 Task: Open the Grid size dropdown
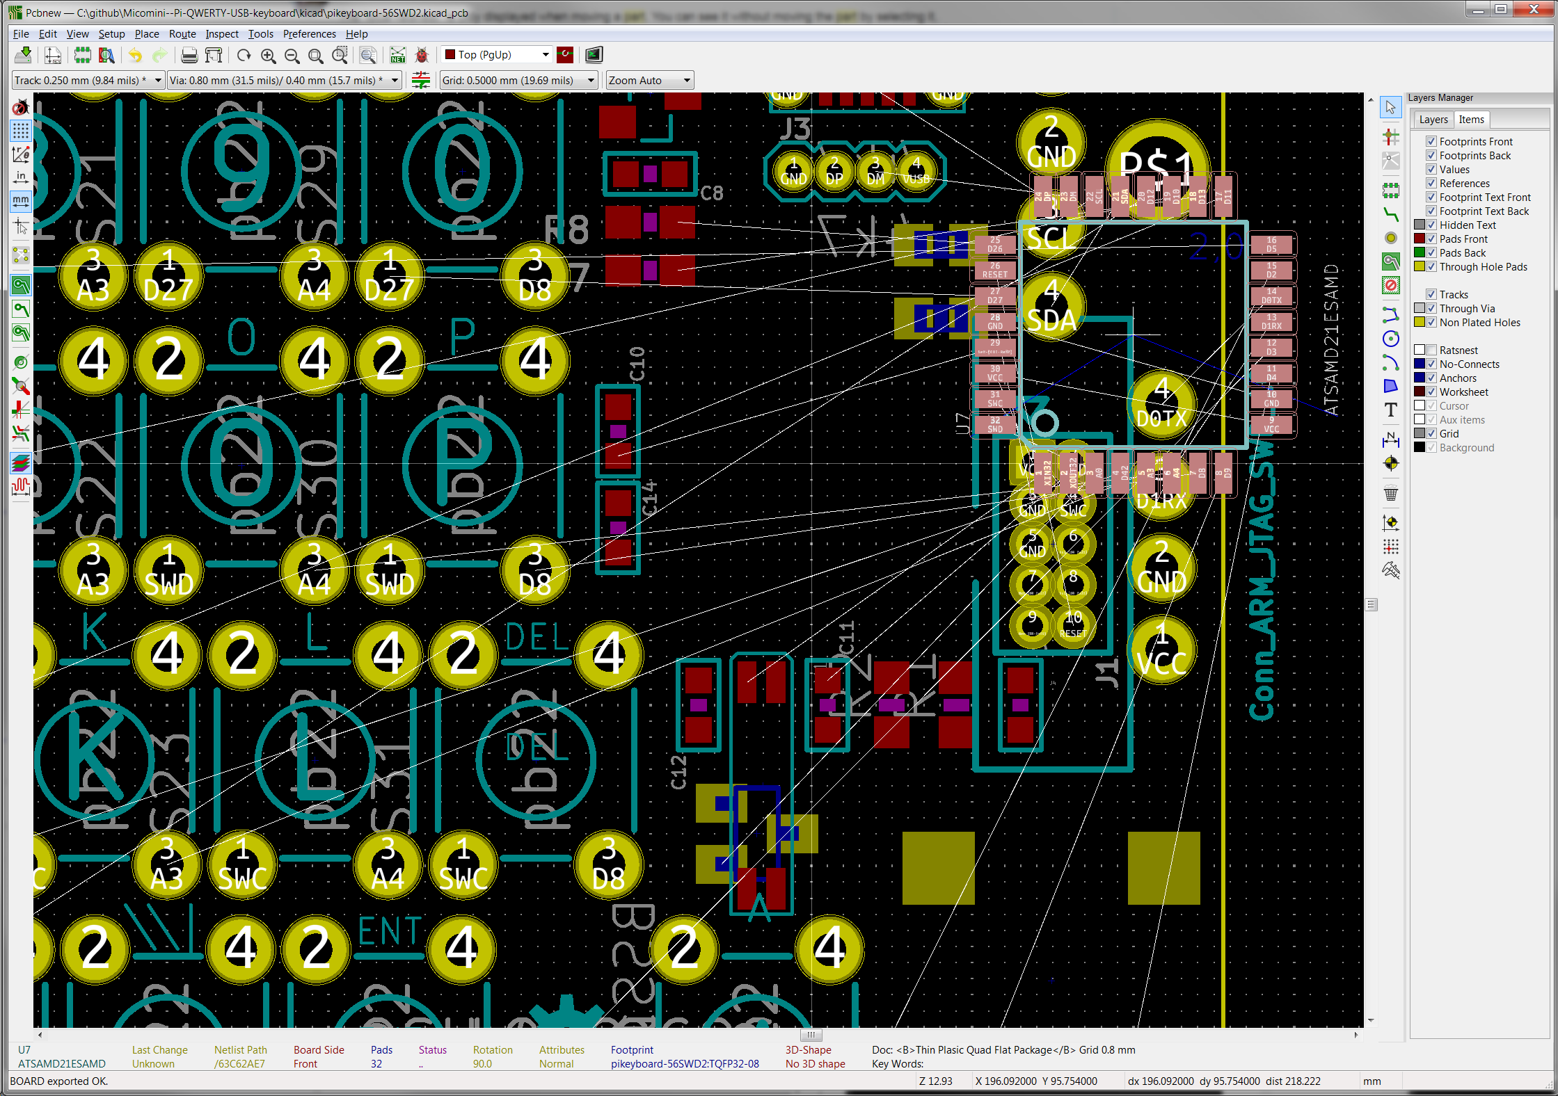click(518, 80)
